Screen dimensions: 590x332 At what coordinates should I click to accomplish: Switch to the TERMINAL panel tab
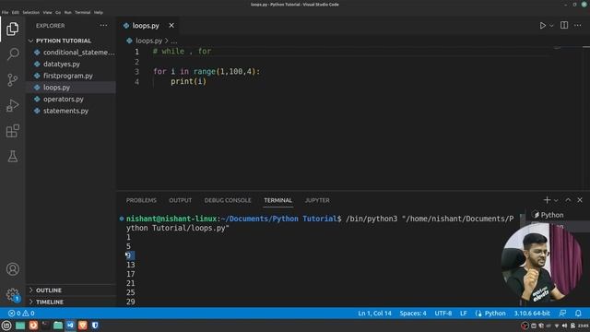pos(278,200)
